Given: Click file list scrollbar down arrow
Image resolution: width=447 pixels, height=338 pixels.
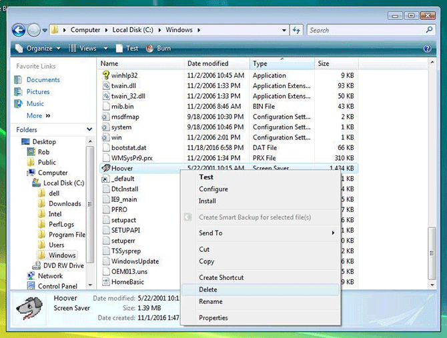Looking at the screenshot, I should (432, 285).
